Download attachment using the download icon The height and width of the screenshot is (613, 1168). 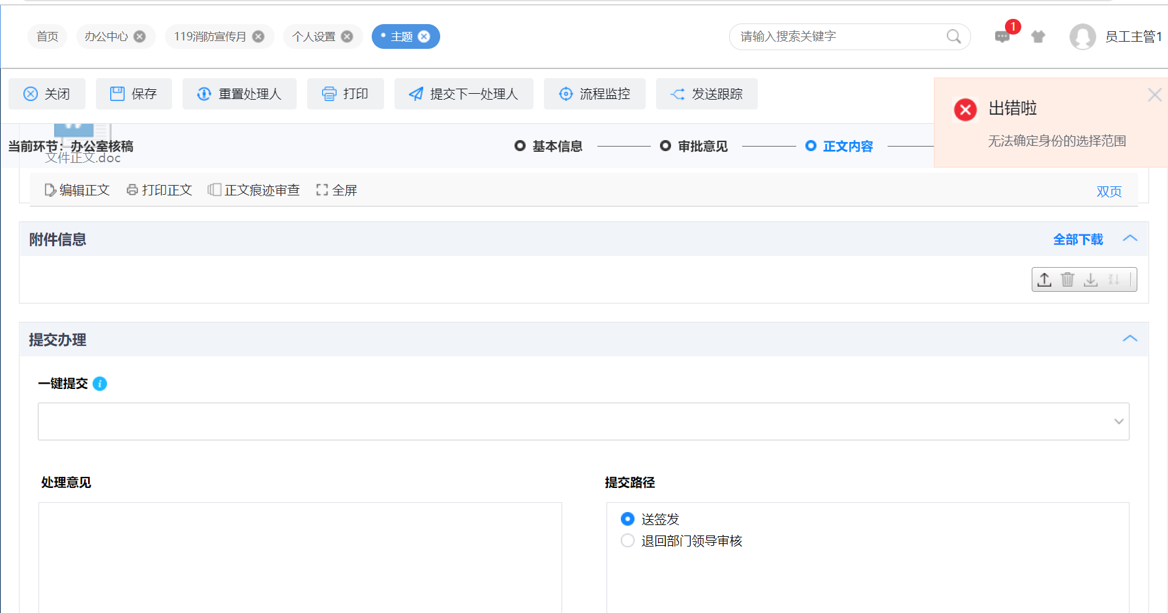click(x=1090, y=279)
